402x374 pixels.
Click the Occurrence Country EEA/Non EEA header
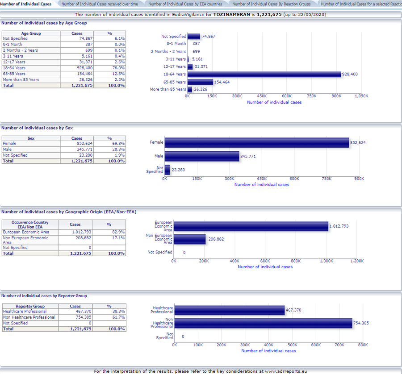point(30,224)
